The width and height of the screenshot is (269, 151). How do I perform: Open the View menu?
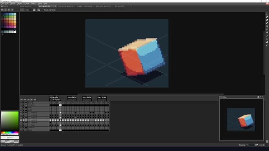40,3
